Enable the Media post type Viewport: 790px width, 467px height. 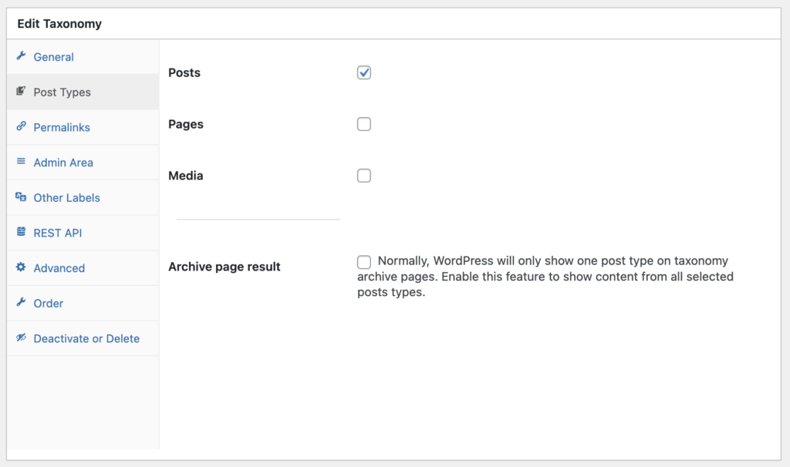click(363, 175)
